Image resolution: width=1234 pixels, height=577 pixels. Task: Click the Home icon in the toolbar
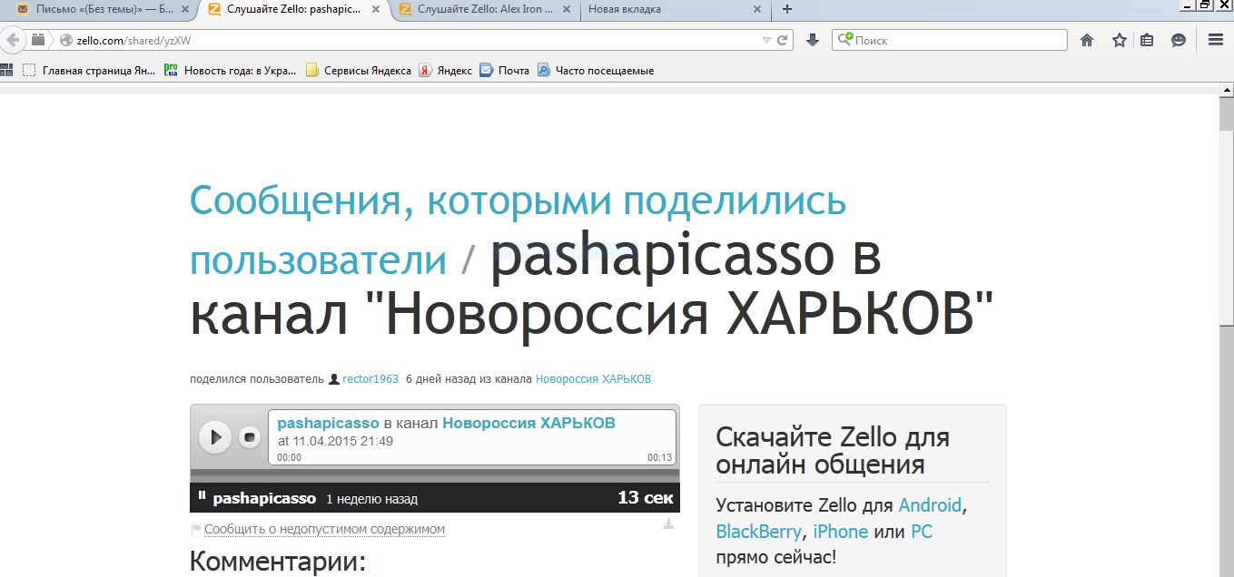1087,40
